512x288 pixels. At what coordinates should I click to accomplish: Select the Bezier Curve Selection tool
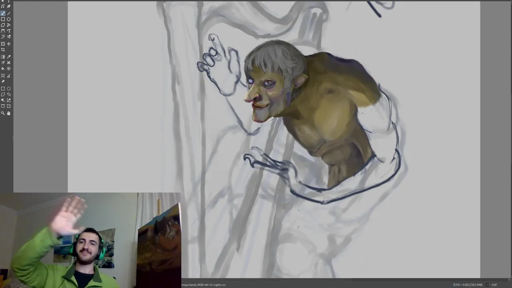pyautogui.click(x=3, y=106)
